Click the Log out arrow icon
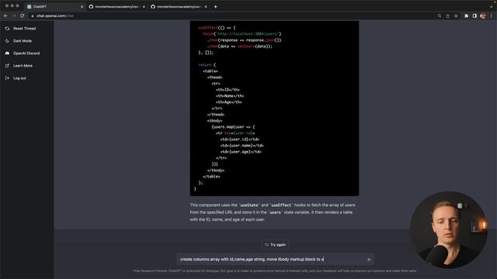Screen dimensions: 497x279 coord(7,77)
